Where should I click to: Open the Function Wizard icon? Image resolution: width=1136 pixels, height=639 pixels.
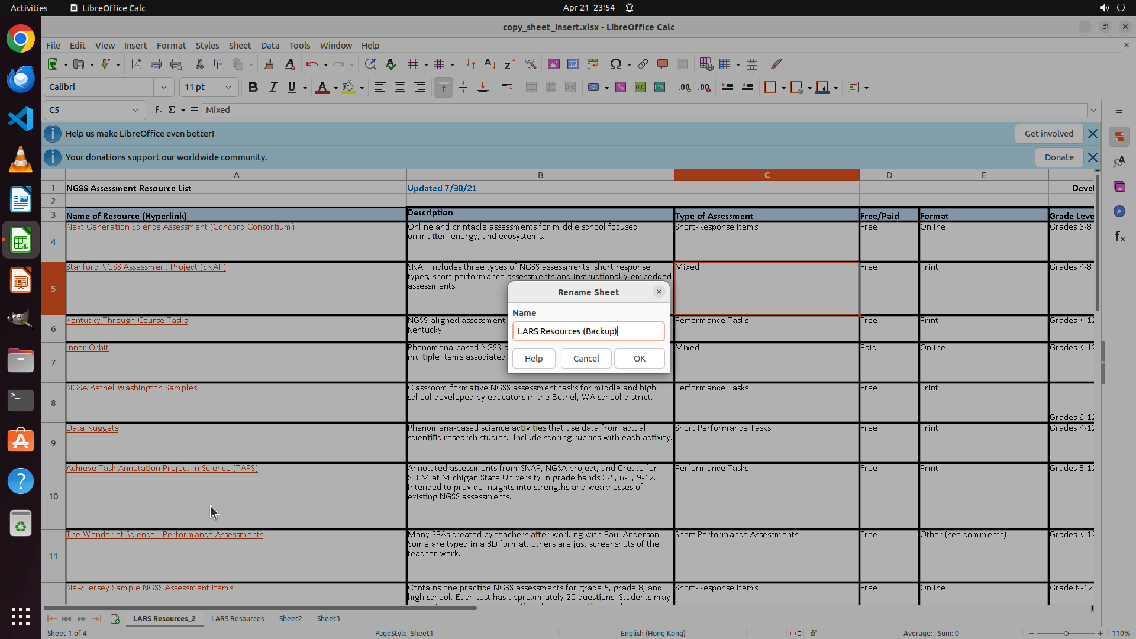pyautogui.click(x=158, y=110)
